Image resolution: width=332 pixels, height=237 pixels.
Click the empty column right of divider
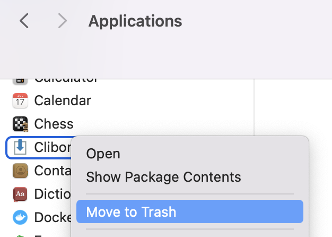pos(293,107)
